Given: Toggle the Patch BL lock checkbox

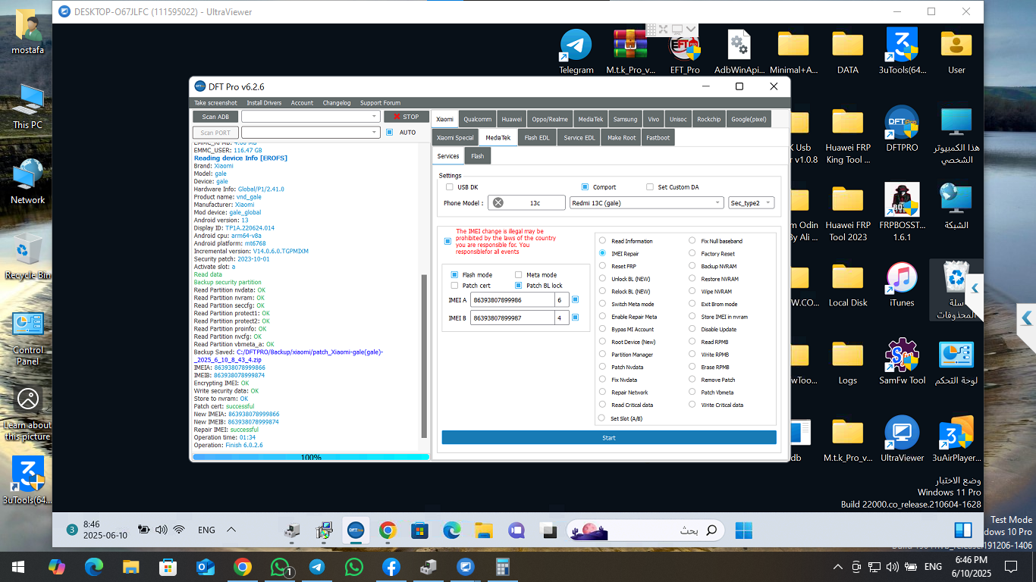Looking at the screenshot, I should [519, 286].
